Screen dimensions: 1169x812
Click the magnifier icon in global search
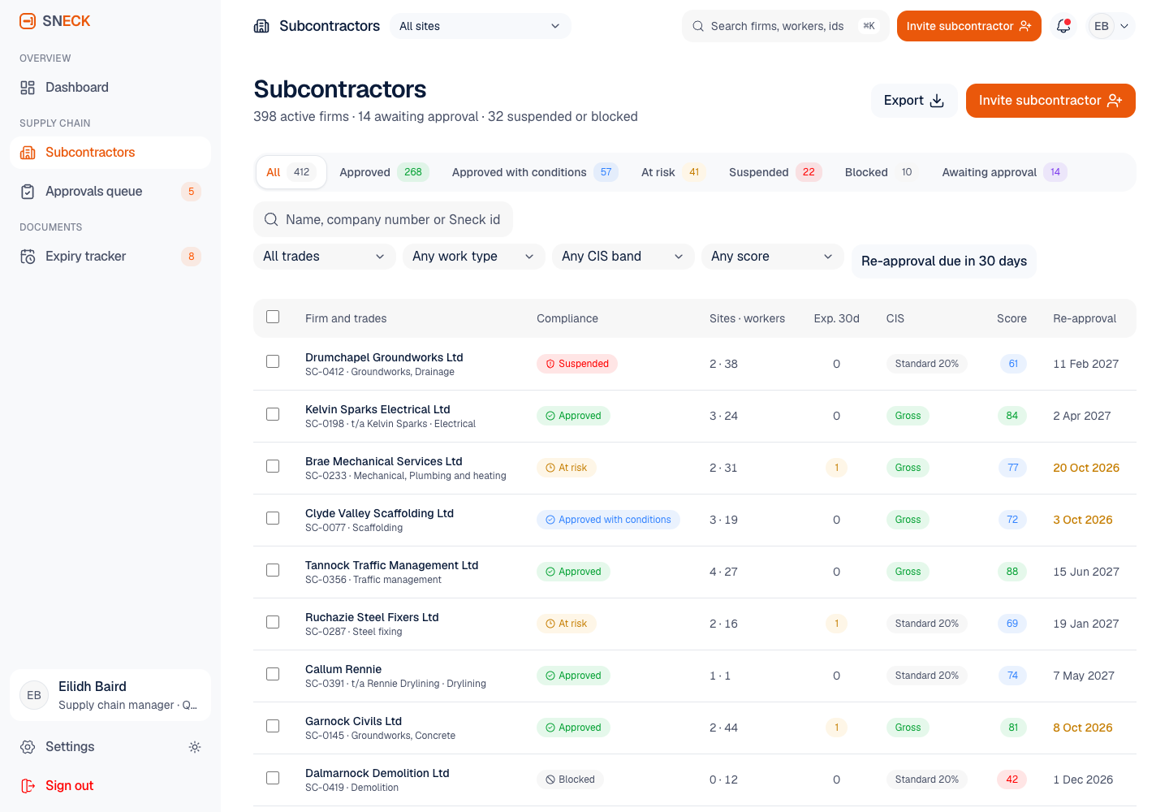pos(698,26)
